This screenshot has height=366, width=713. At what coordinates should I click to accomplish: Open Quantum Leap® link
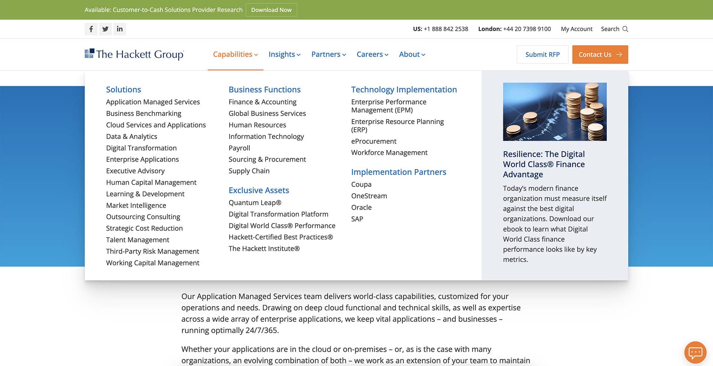pyautogui.click(x=255, y=202)
